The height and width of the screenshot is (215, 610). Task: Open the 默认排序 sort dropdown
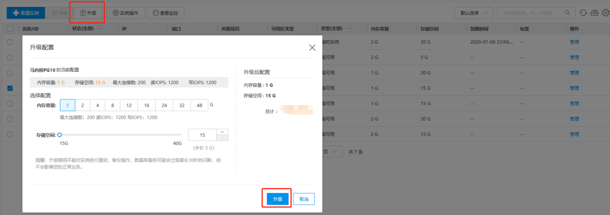pyautogui.click(x=474, y=13)
